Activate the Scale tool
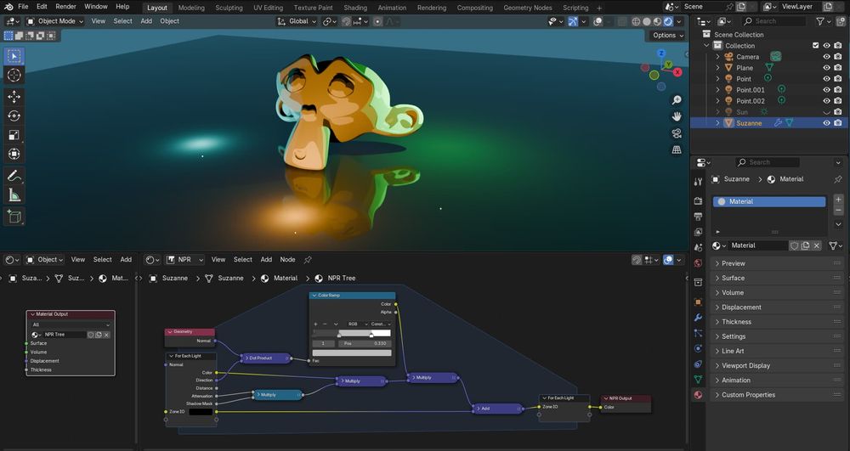The image size is (850, 451). tap(14, 135)
